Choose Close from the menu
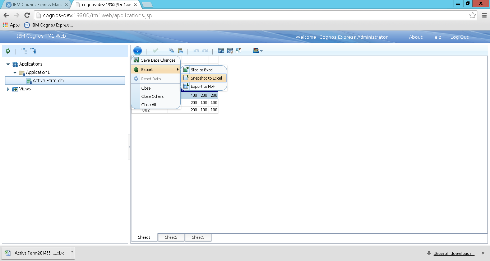The image size is (490, 261). 156,88
